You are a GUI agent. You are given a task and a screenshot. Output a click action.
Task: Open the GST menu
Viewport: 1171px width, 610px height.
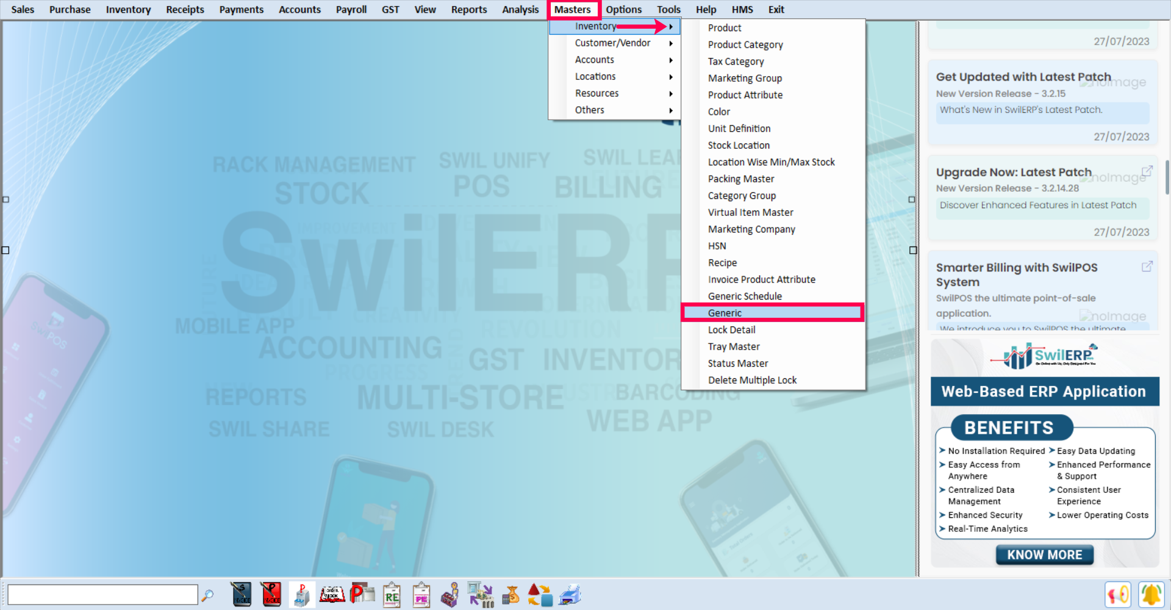coord(390,10)
